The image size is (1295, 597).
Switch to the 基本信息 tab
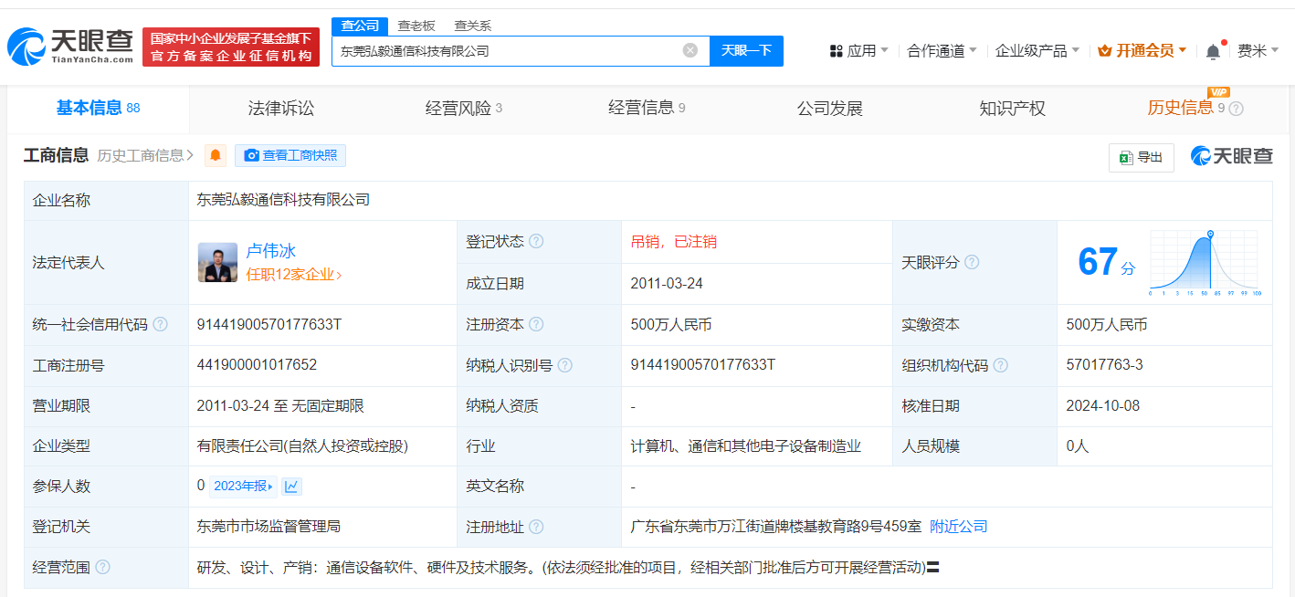click(99, 109)
